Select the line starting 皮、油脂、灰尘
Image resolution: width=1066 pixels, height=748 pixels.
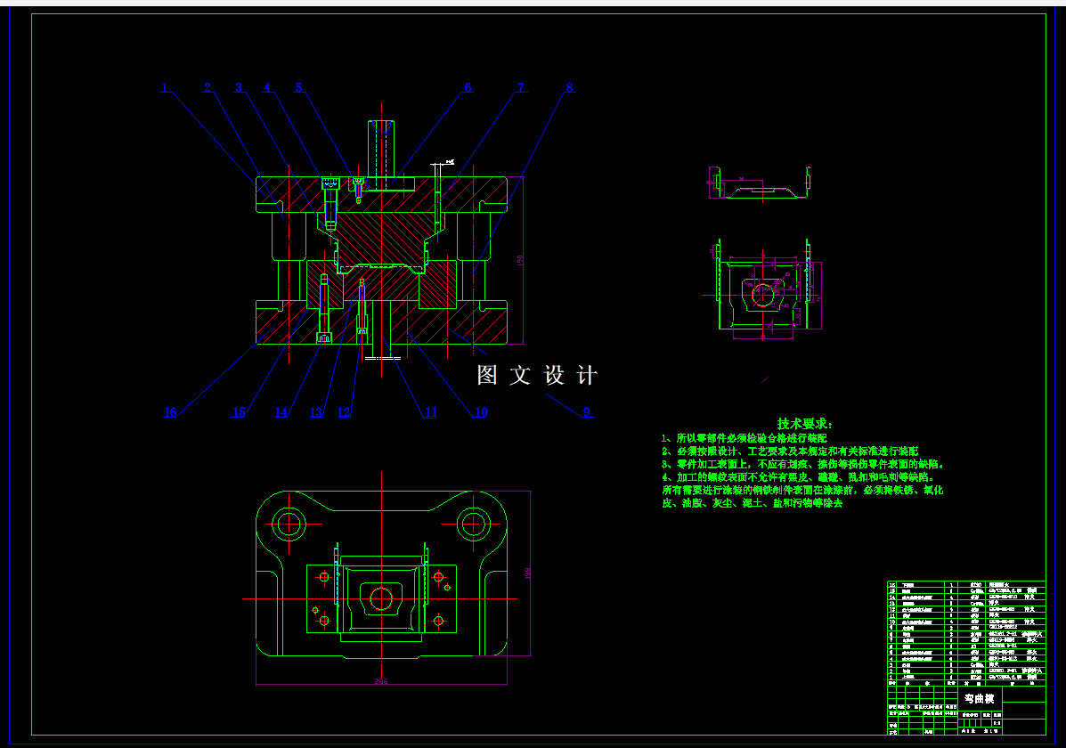(753, 503)
